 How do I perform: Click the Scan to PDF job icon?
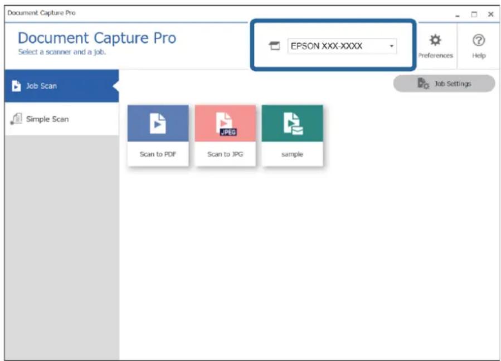tap(158, 123)
